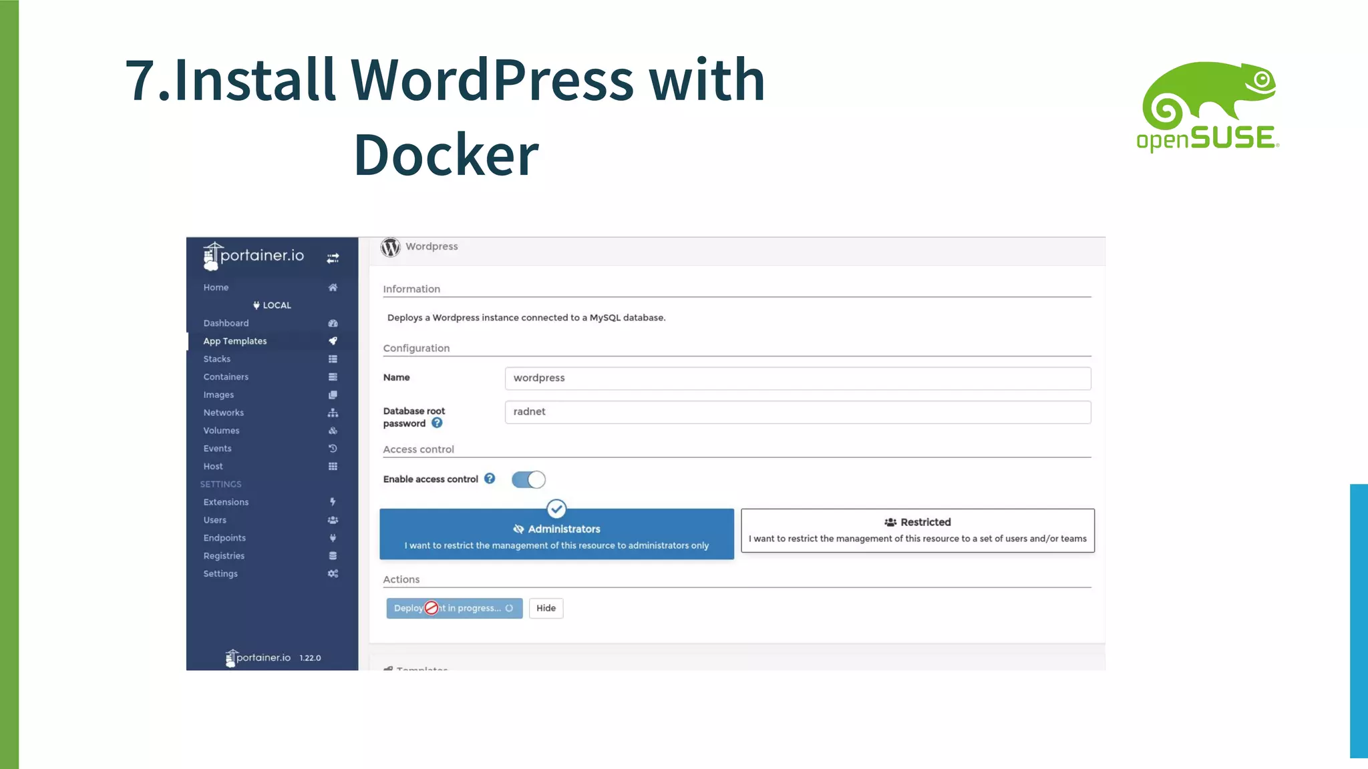
Task: Click help icon beside Enable access control
Action: coord(490,479)
